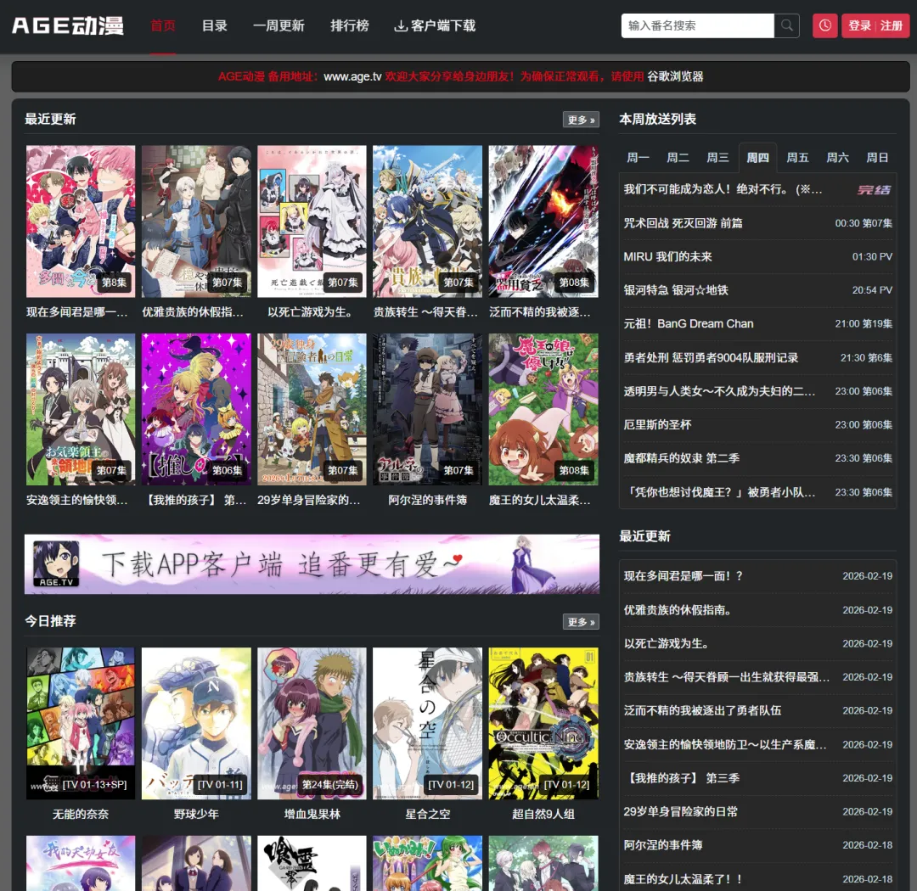The width and height of the screenshot is (917, 891).
Task: Open MIRU 我们的未来 schedule entry
Action: point(757,256)
